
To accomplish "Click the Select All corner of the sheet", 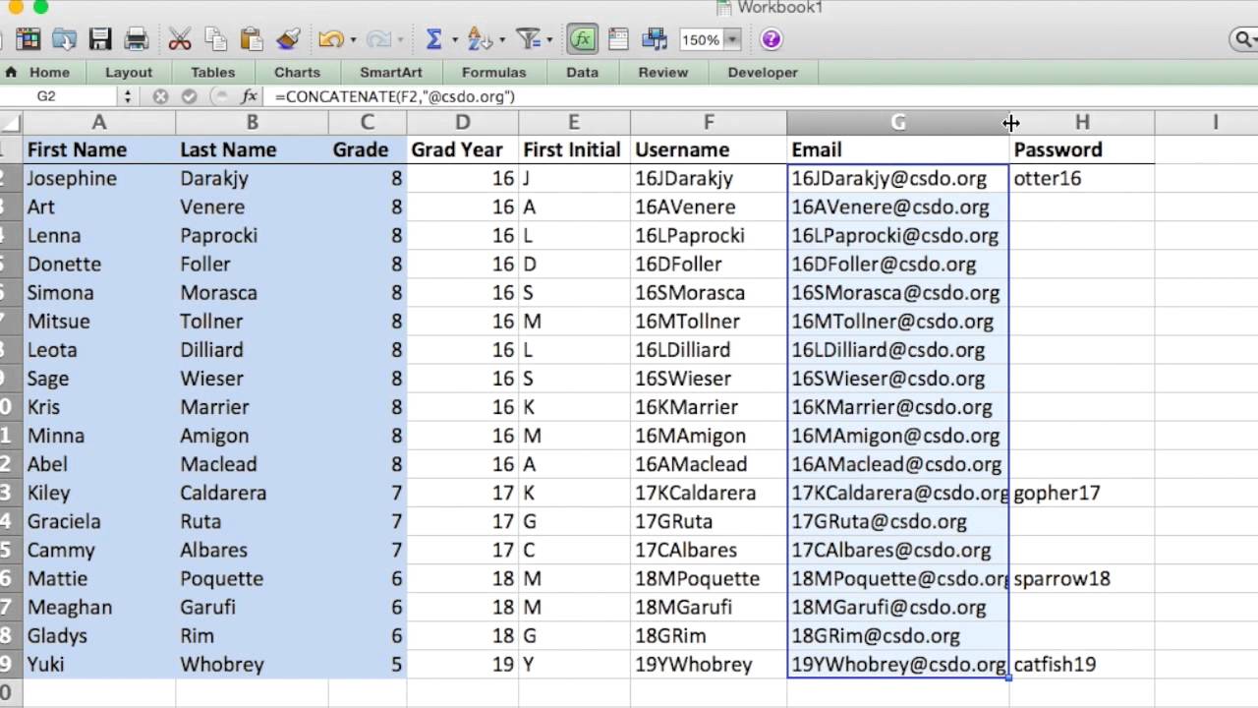I will (11, 123).
